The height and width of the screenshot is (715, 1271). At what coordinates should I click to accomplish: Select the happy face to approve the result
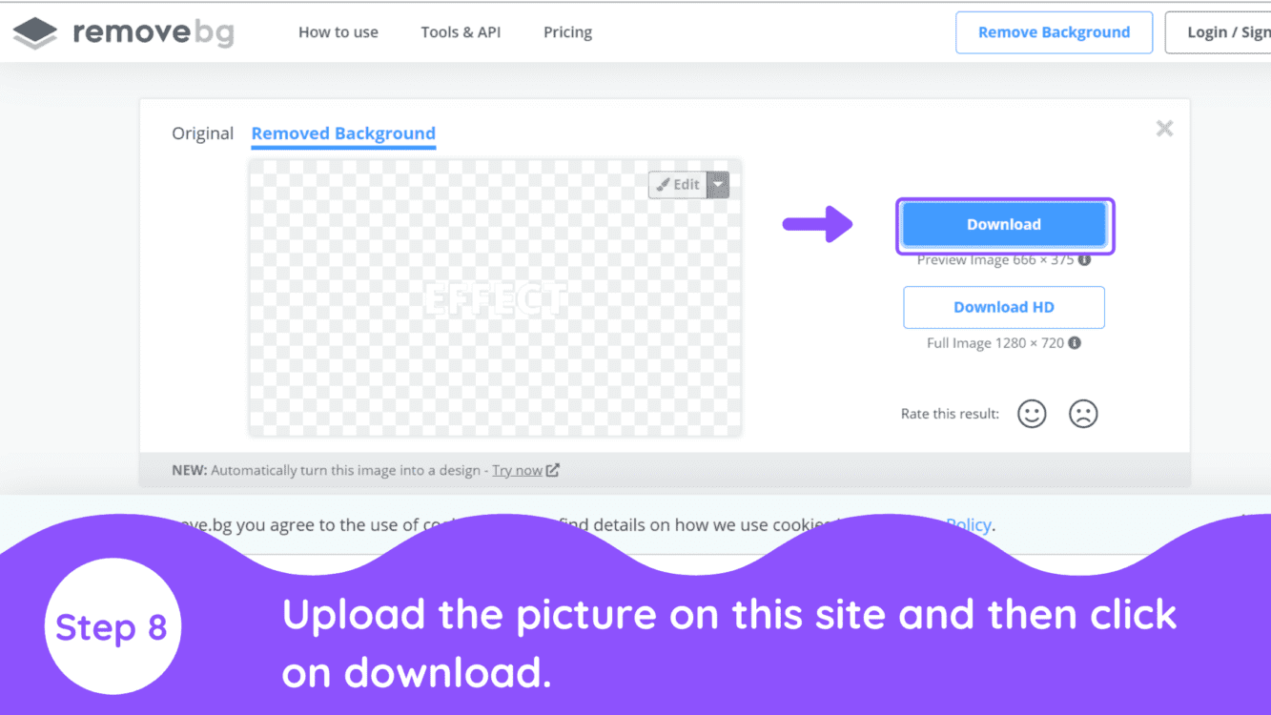(x=1032, y=414)
